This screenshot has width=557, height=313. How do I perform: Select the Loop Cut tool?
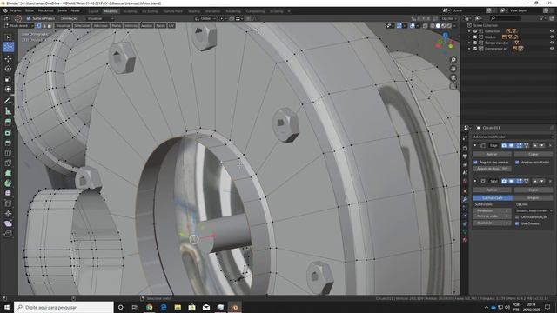[8, 153]
